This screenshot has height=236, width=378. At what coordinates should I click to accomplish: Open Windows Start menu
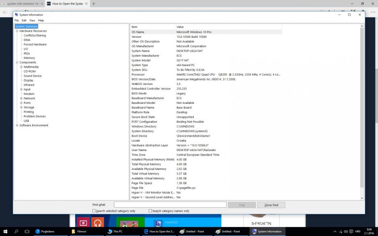click(5, 231)
